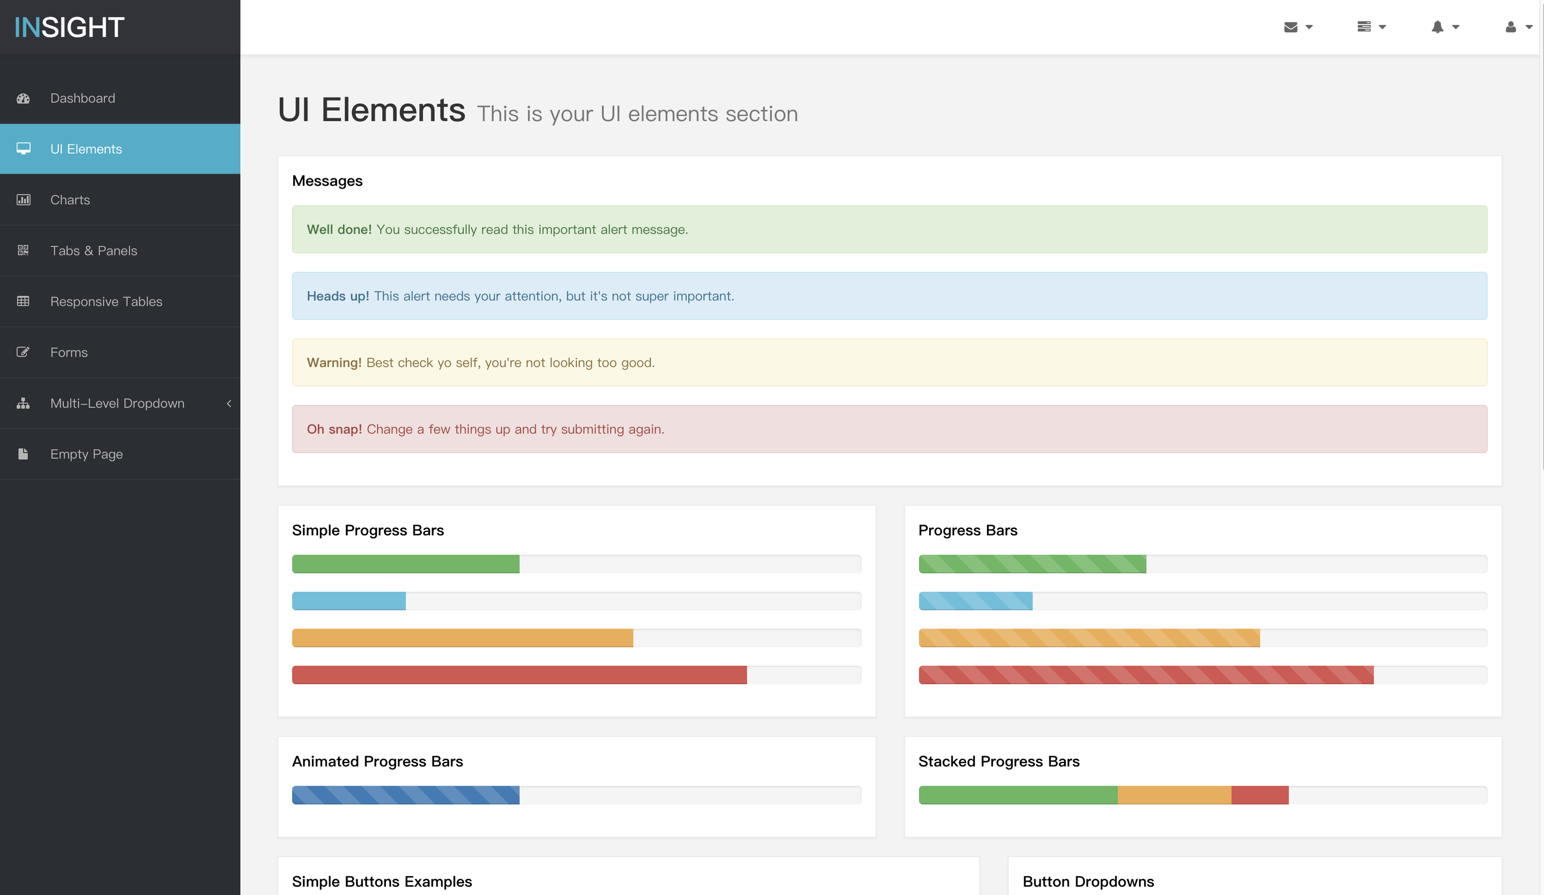Screen dimensions: 1544x895
Task: Click the Dashboard gauge icon in sidebar
Action: 23,99
